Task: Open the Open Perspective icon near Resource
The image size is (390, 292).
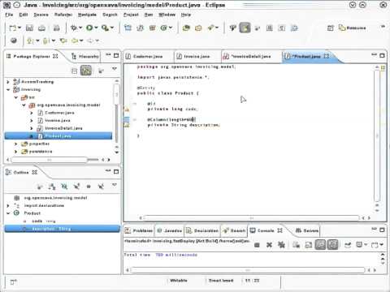Action: [x=331, y=28]
